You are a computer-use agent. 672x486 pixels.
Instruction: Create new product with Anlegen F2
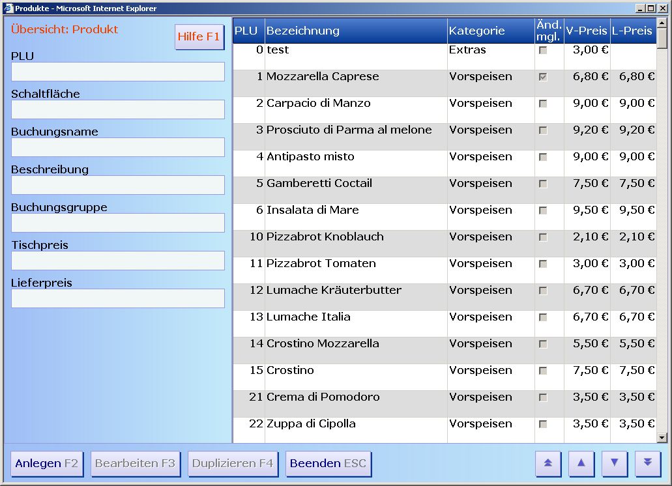[x=47, y=464]
